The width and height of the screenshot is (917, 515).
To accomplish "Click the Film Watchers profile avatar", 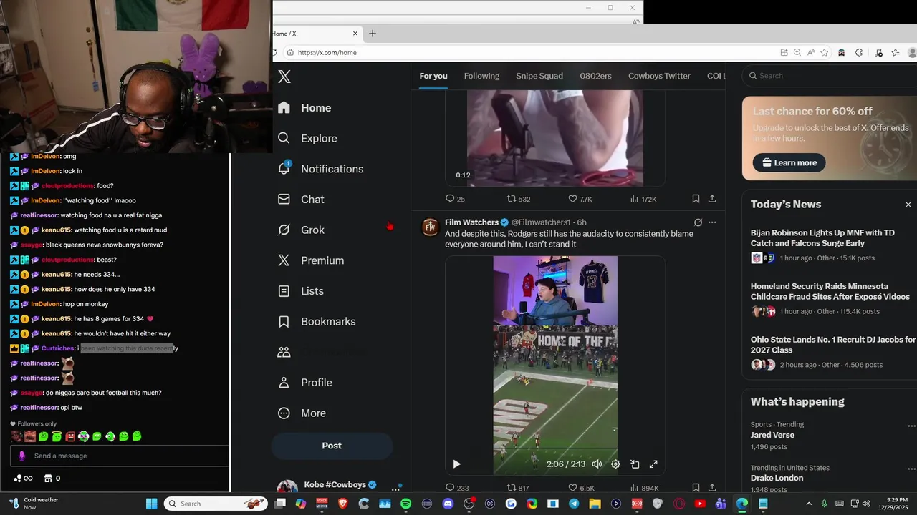I will click(x=431, y=227).
